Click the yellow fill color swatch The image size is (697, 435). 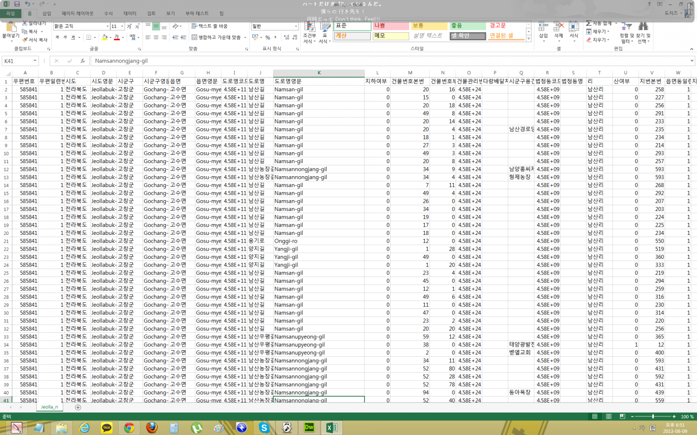tap(105, 37)
